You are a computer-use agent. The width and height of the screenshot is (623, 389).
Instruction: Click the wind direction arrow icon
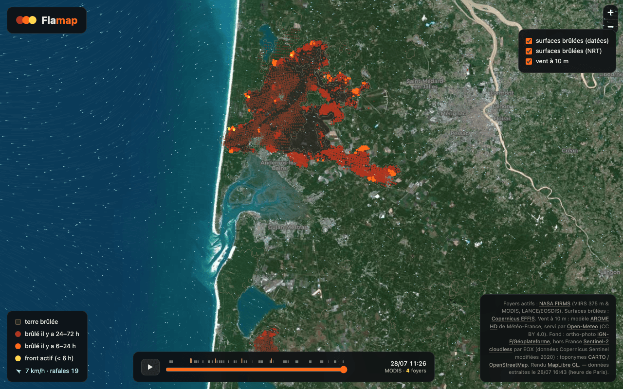pos(18,371)
